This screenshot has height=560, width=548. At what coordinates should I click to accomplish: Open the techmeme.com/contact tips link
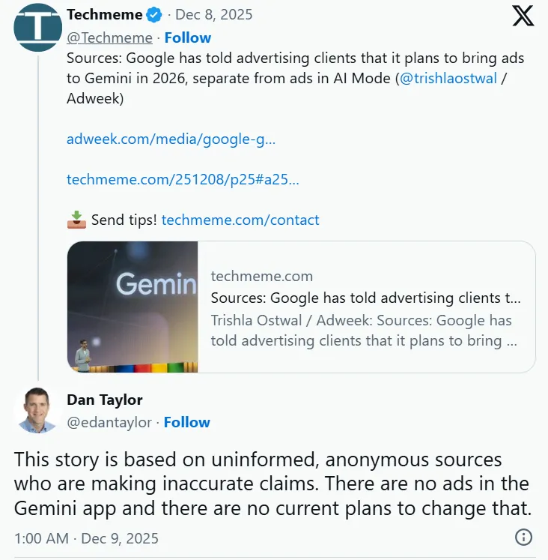[240, 220]
